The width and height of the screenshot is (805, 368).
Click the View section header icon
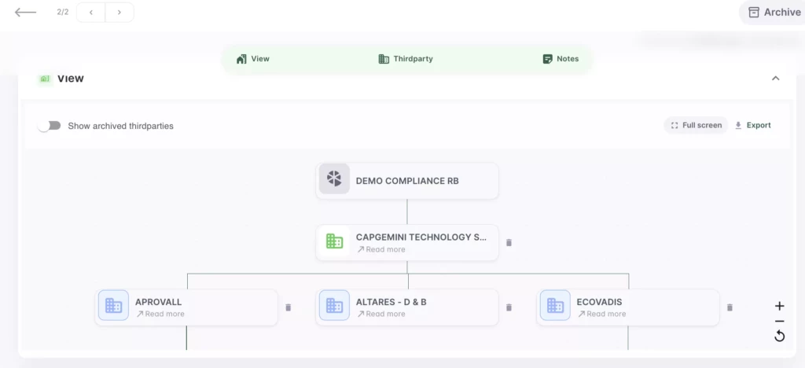click(45, 79)
